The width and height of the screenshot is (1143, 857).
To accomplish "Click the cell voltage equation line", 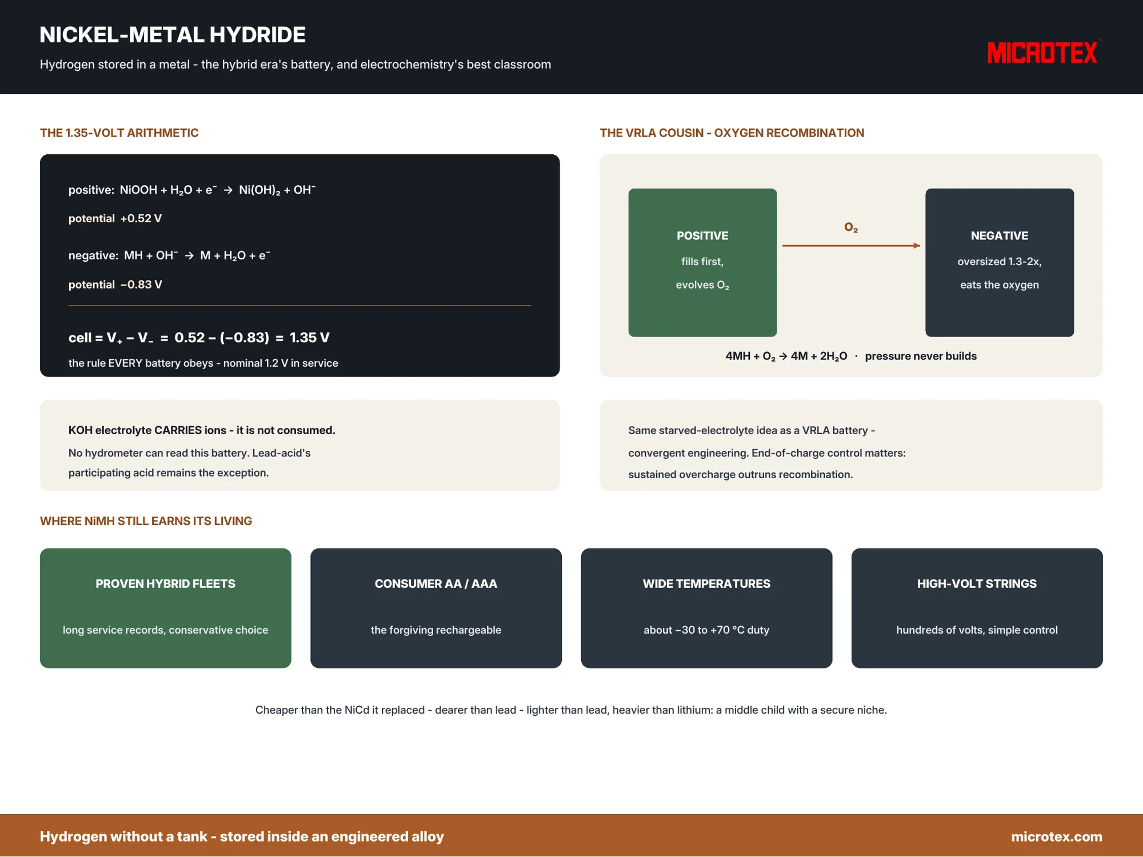I will [x=199, y=338].
